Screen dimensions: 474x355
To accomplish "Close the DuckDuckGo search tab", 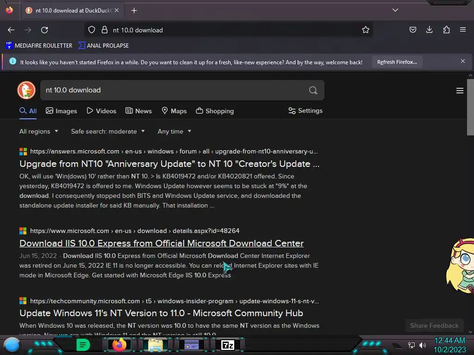I will (x=117, y=10).
